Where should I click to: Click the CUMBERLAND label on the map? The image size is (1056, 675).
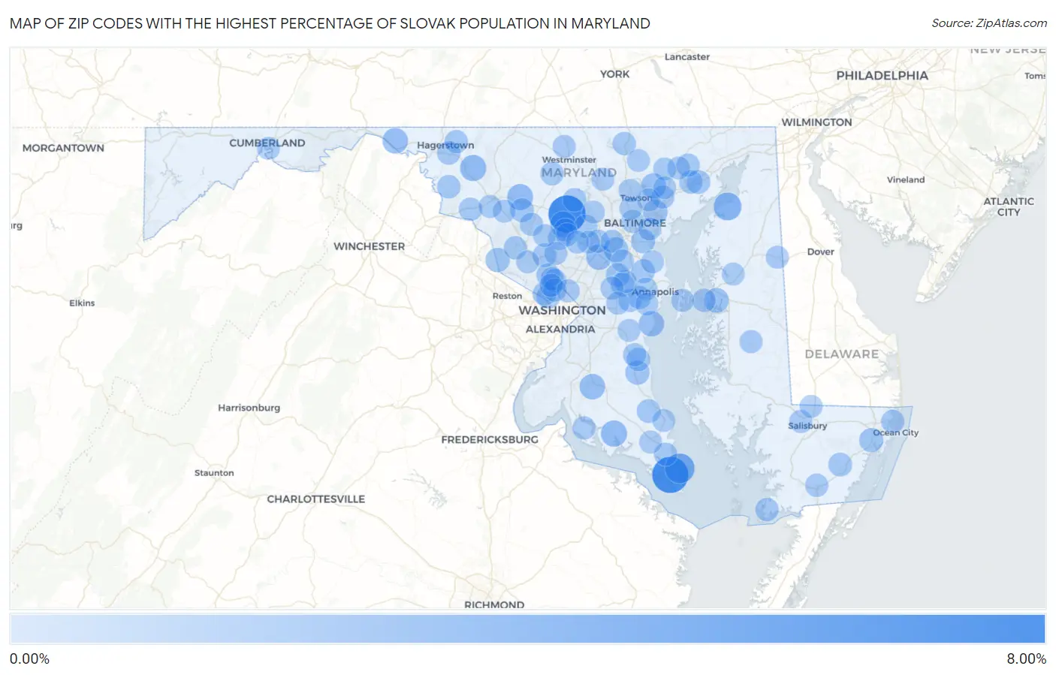pyautogui.click(x=267, y=143)
